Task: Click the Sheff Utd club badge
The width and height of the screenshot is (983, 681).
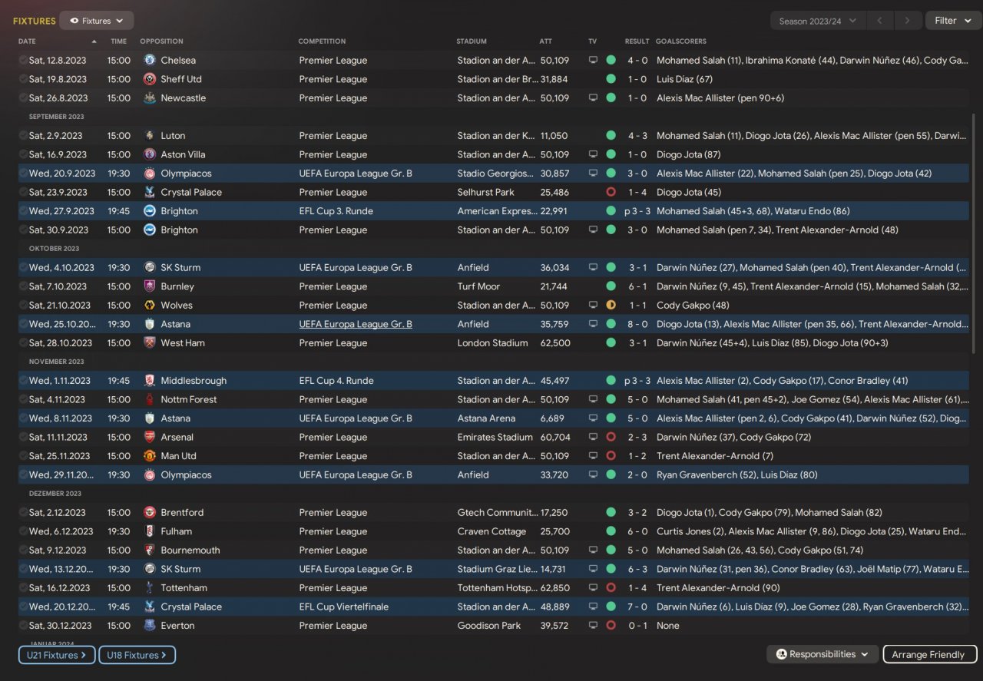Action: [x=150, y=79]
